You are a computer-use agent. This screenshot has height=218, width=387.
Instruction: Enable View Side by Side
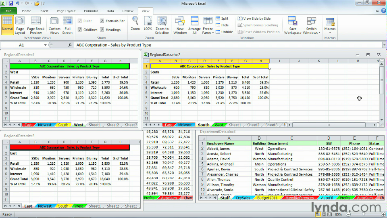[x=254, y=19]
